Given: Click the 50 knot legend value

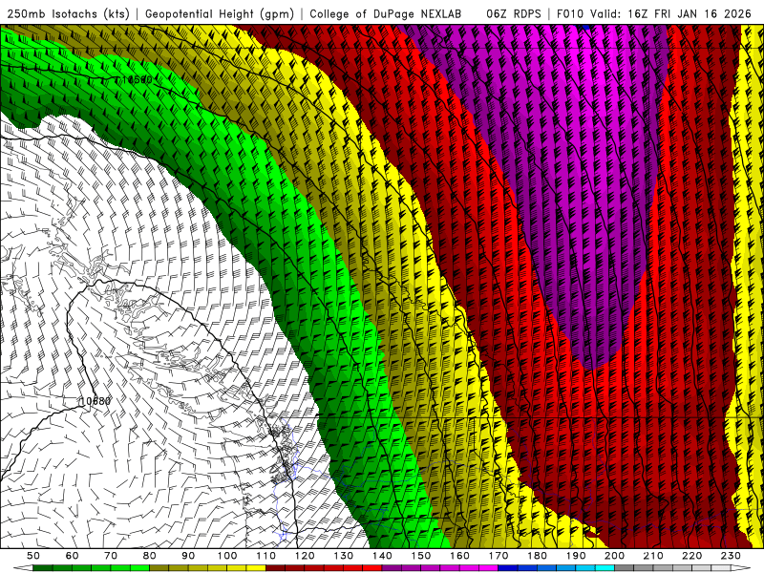Looking at the screenshot, I should coord(33,556).
